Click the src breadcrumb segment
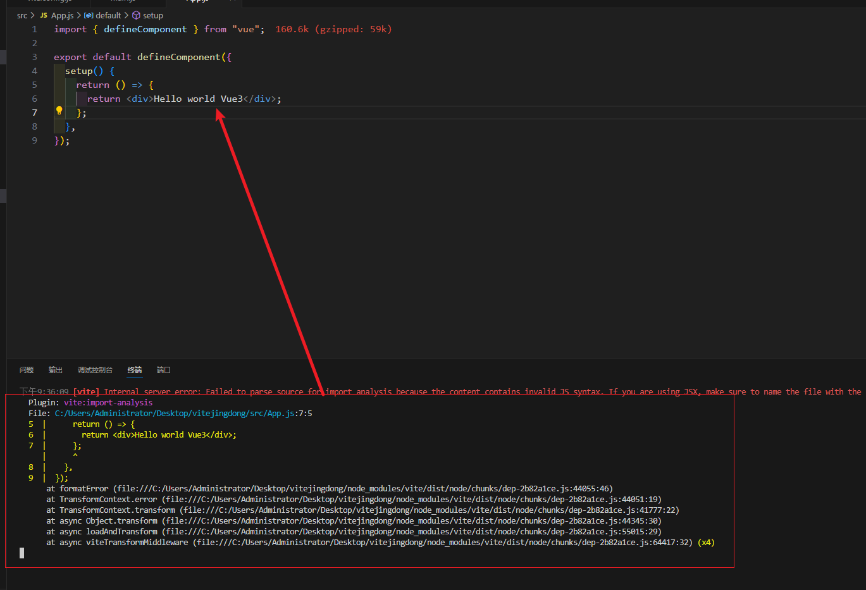This screenshot has height=590, width=866. 22,15
